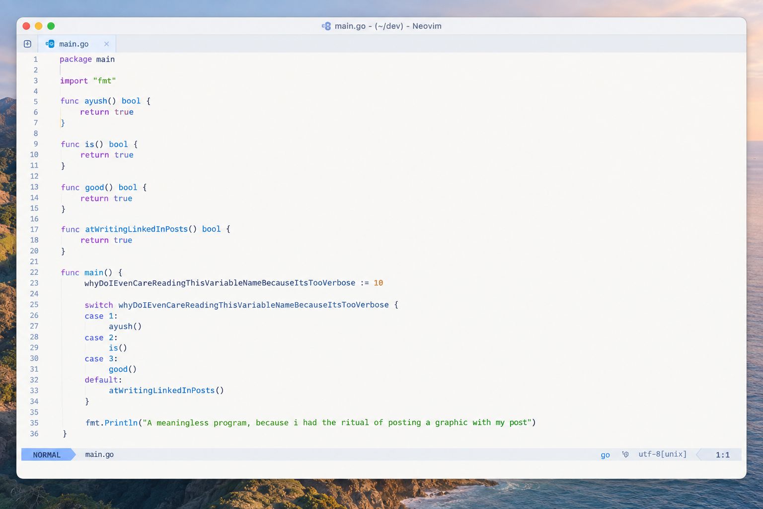Click the "switch" keyword

click(99, 305)
